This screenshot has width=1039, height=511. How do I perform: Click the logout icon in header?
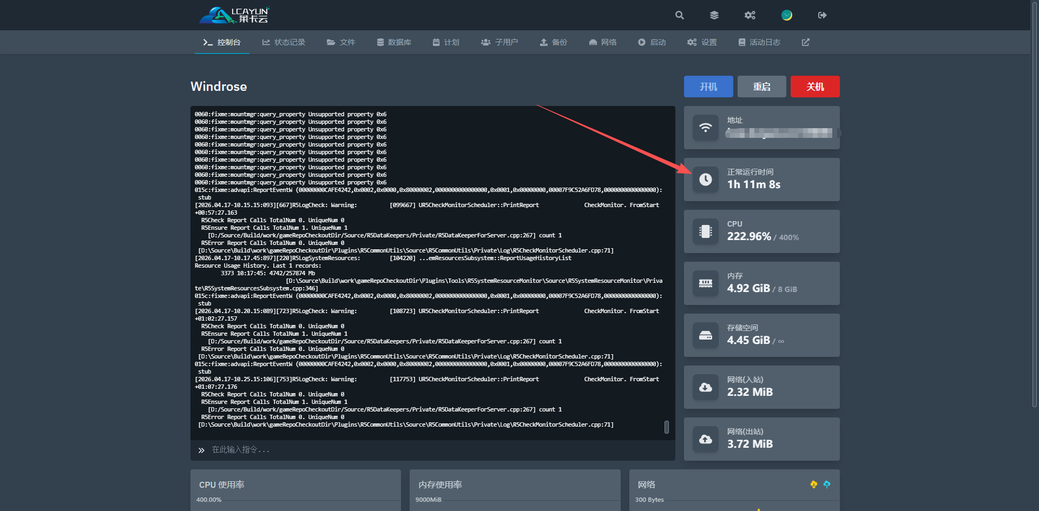[822, 15]
